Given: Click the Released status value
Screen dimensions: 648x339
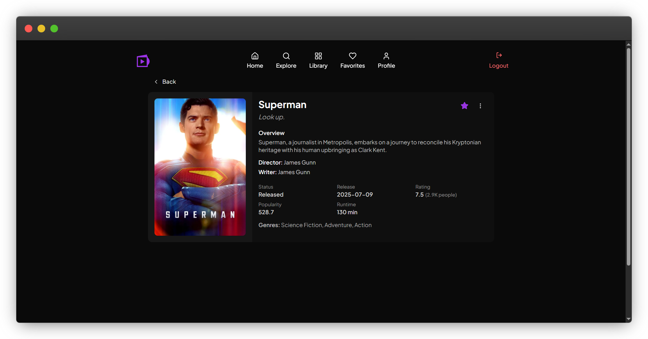Looking at the screenshot, I should click(x=271, y=195).
